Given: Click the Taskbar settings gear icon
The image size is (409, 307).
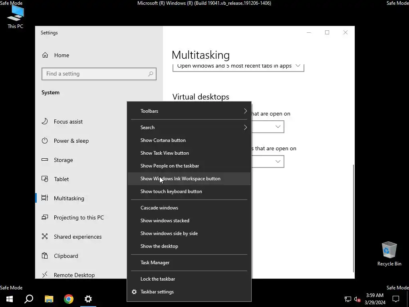Looking at the screenshot, I should click(x=134, y=292).
